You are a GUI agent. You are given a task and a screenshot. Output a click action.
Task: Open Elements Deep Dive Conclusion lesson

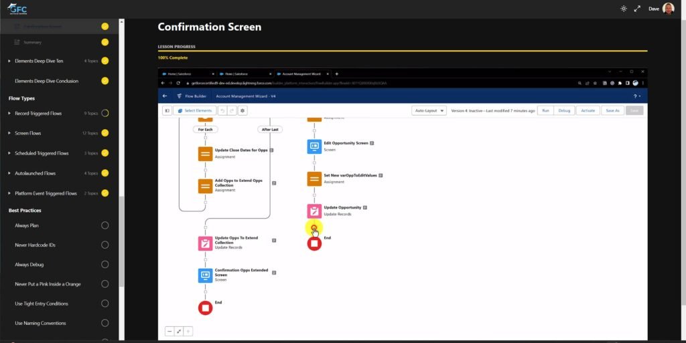47,81
